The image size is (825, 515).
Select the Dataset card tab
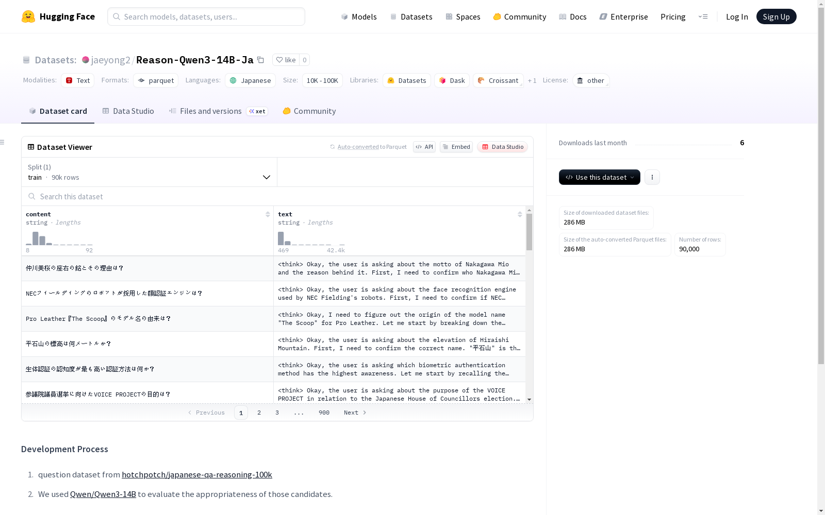[58, 111]
